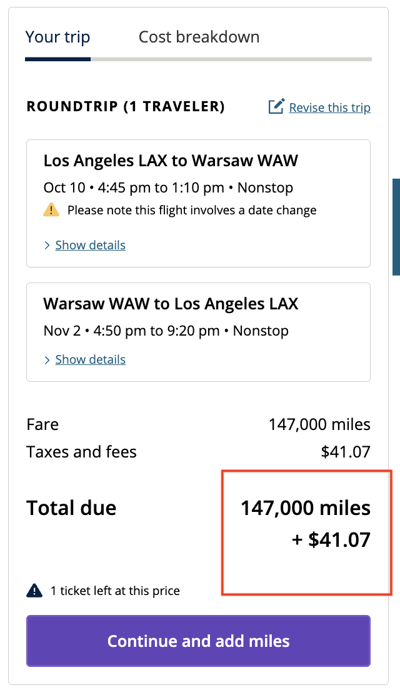400x690 pixels.
Task: Click the date change note text
Action: pos(192,210)
